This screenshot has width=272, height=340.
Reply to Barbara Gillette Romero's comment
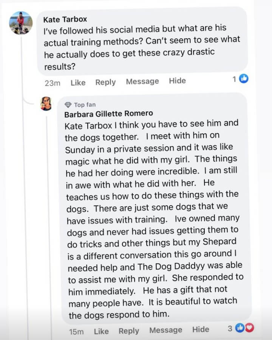click(x=129, y=331)
